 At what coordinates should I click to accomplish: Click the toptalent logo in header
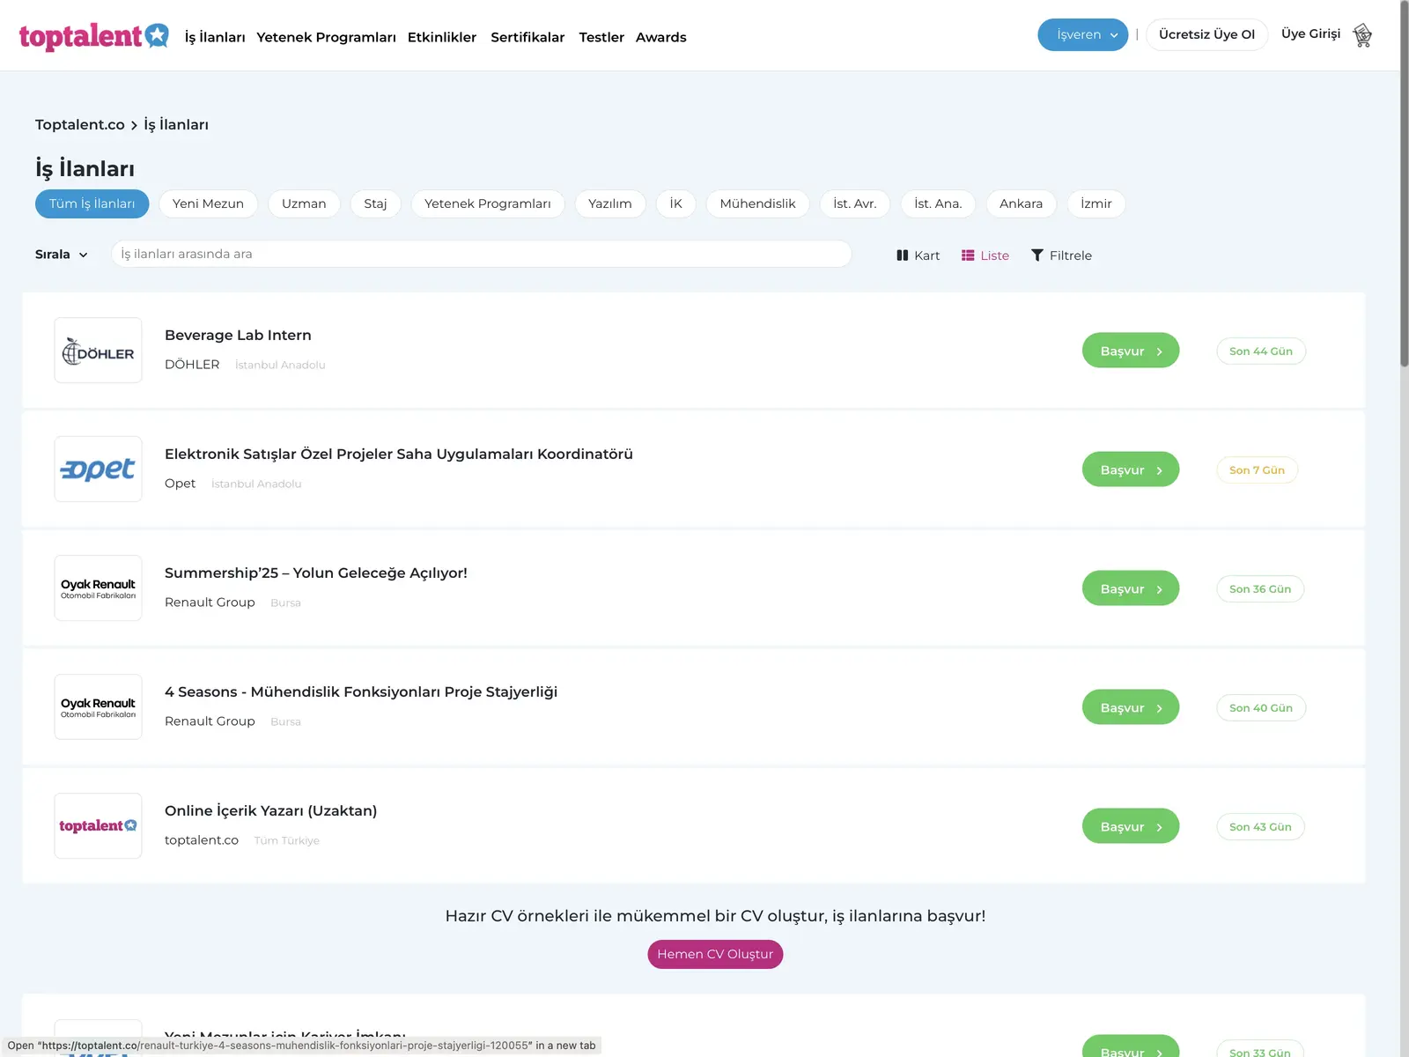click(94, 36)
